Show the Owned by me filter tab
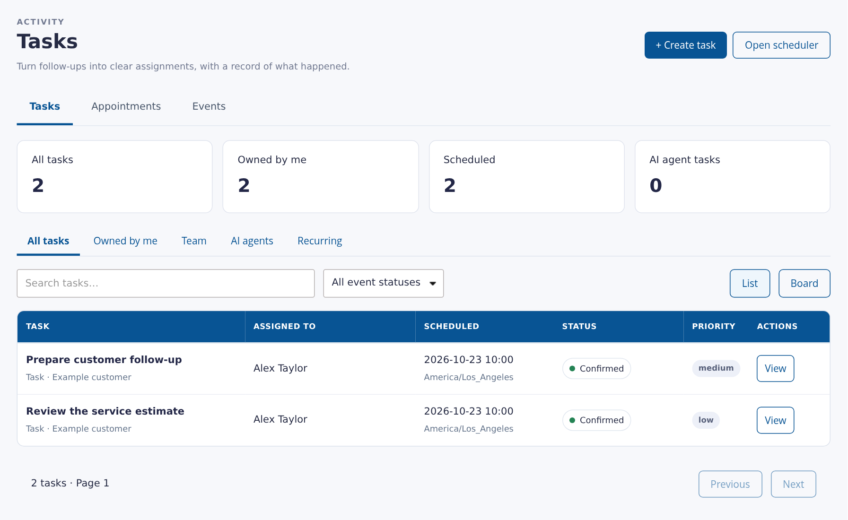Image resolution: width=848 pixels, height=520 pixels. pyautogui.click(x=125, y=241)
